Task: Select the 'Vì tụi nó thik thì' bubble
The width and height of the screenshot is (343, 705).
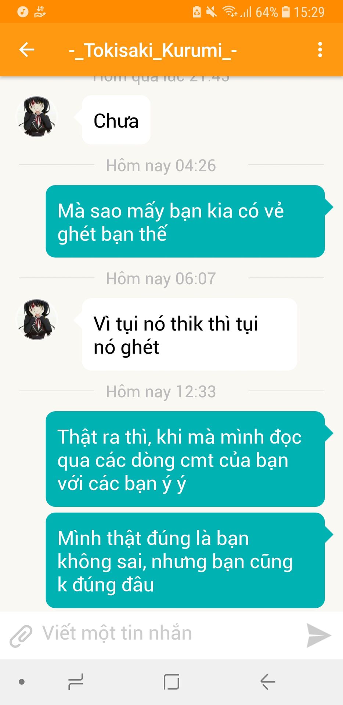Action: [x=189, y=335]
